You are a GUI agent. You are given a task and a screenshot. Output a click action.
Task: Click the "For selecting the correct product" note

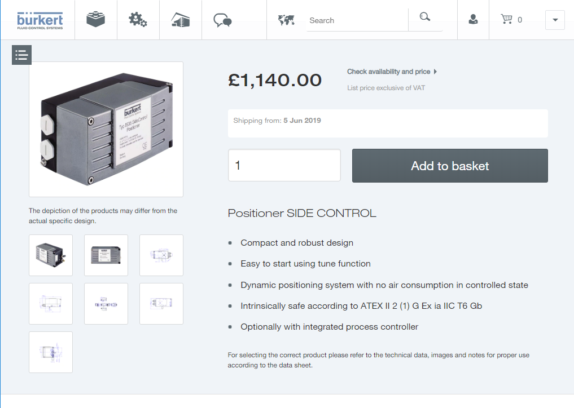(379, 360)
